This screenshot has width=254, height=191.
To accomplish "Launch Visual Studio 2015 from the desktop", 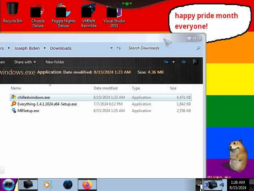I will pyautogui.click(x=114, y=15).
